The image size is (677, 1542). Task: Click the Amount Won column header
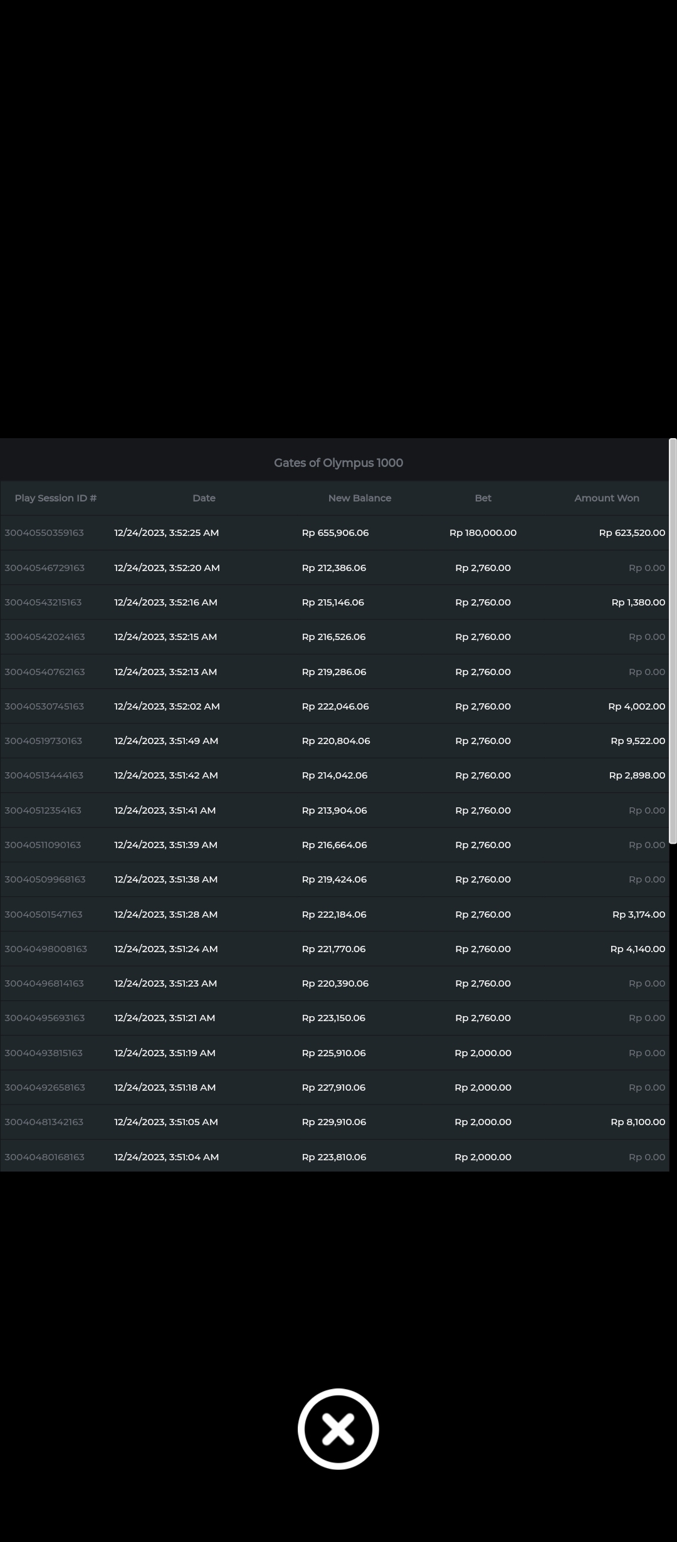606,498
